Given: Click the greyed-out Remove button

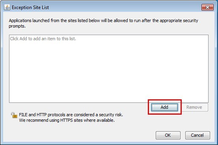Looking at the screenshot, I should point(194,107).
